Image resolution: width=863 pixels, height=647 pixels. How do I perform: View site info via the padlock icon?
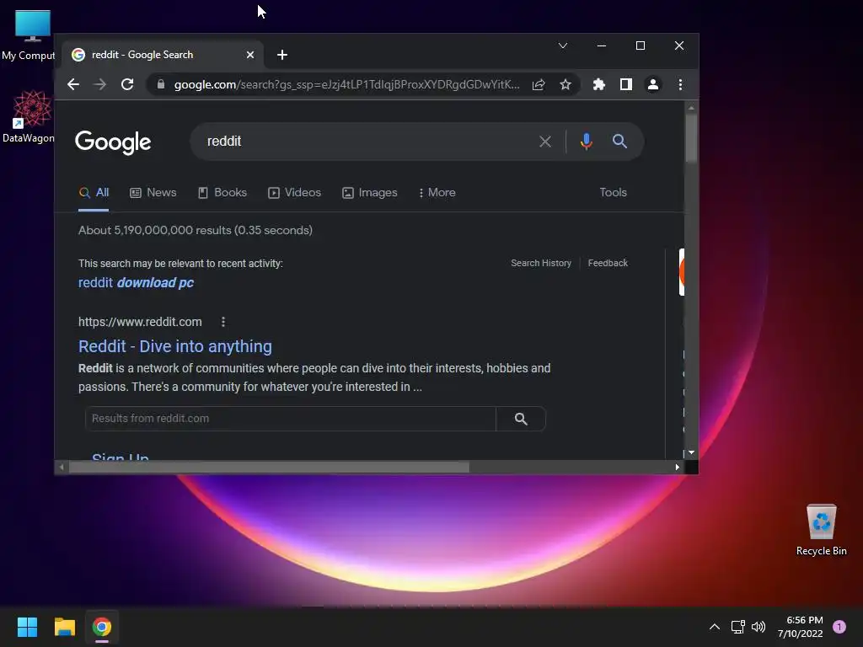point(161,84)
